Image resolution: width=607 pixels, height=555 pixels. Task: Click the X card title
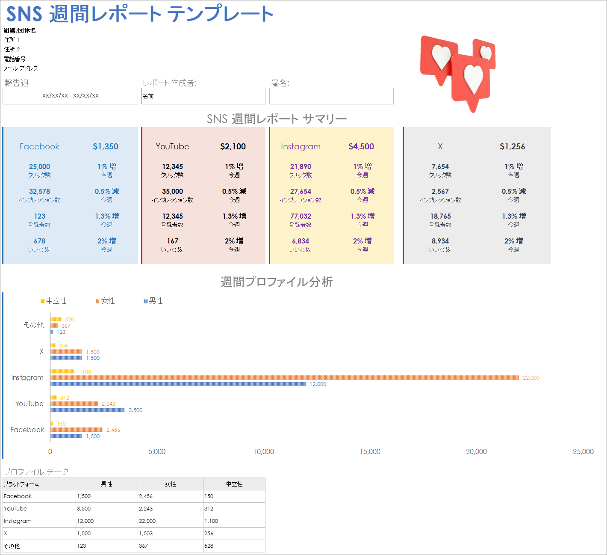pyautogui.click(x=440, y=146)
